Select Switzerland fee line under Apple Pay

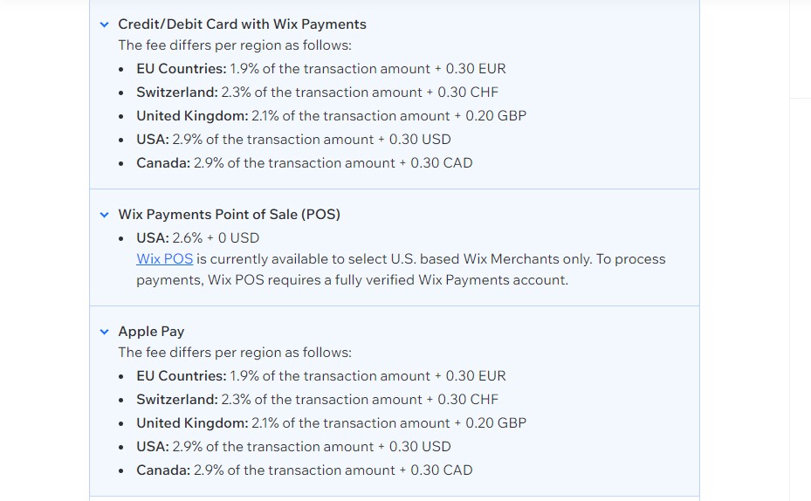(x=317, y=399)
